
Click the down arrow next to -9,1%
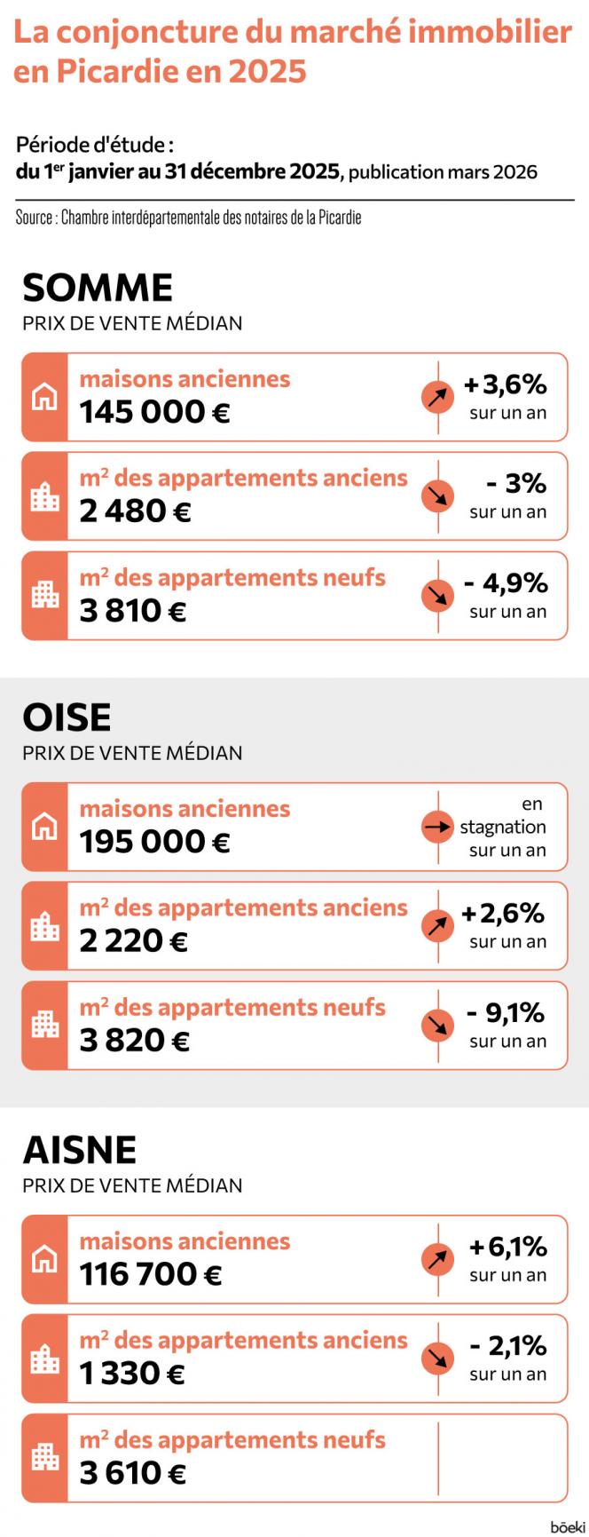tap(437, 1026)
